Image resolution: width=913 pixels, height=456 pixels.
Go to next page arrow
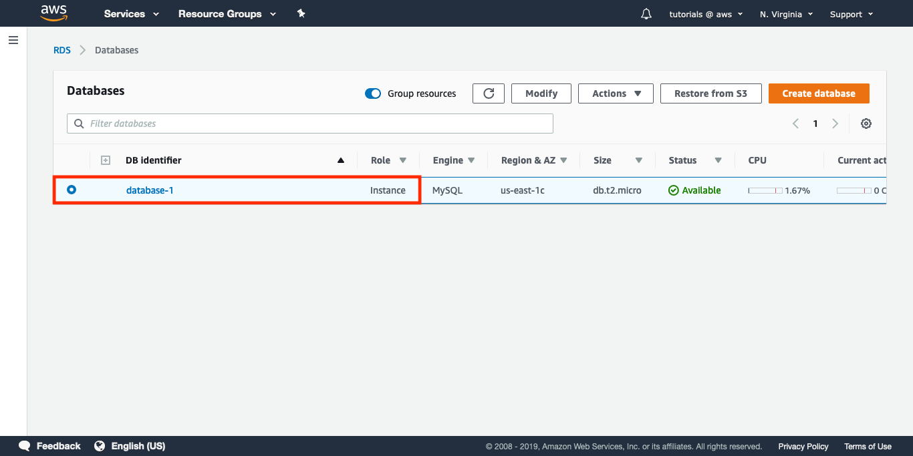[835, 124]
